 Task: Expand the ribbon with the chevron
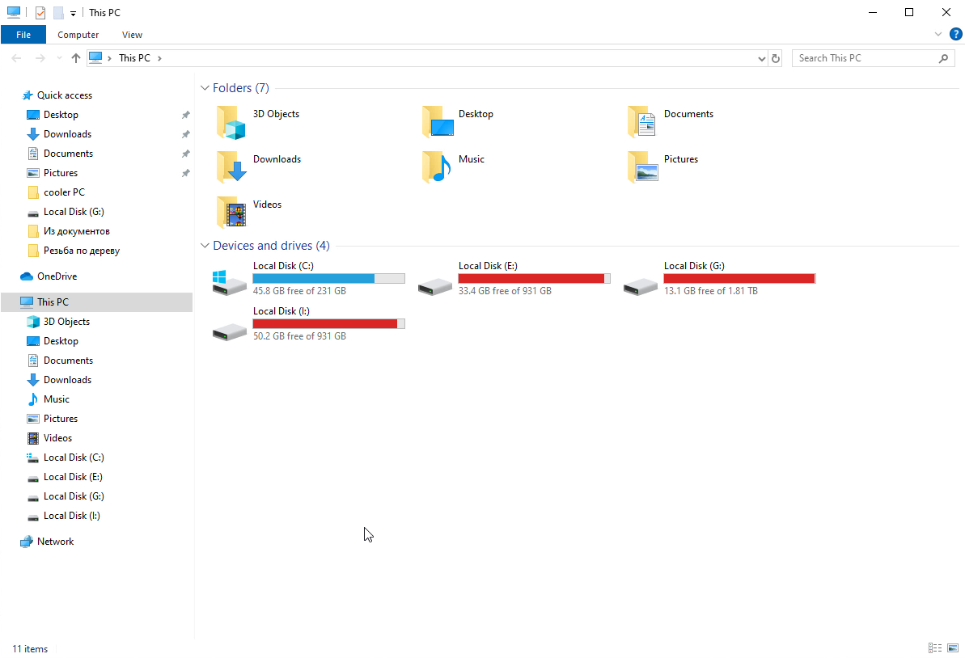[x=938, y=35]
